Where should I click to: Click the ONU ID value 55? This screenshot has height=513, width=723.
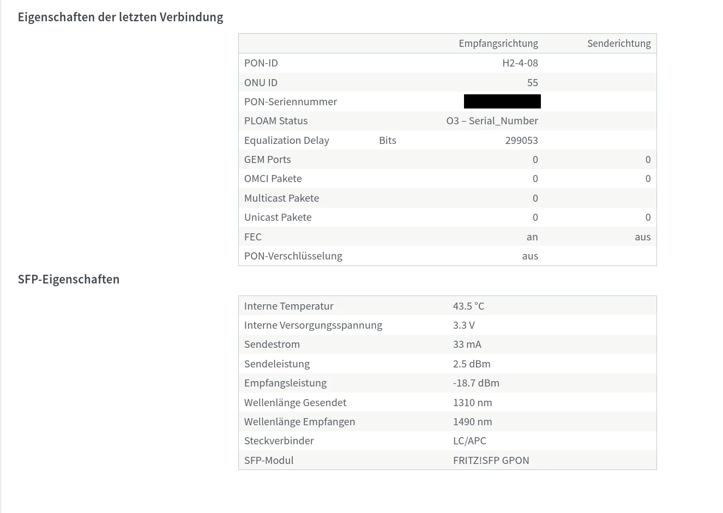[532, 83]
